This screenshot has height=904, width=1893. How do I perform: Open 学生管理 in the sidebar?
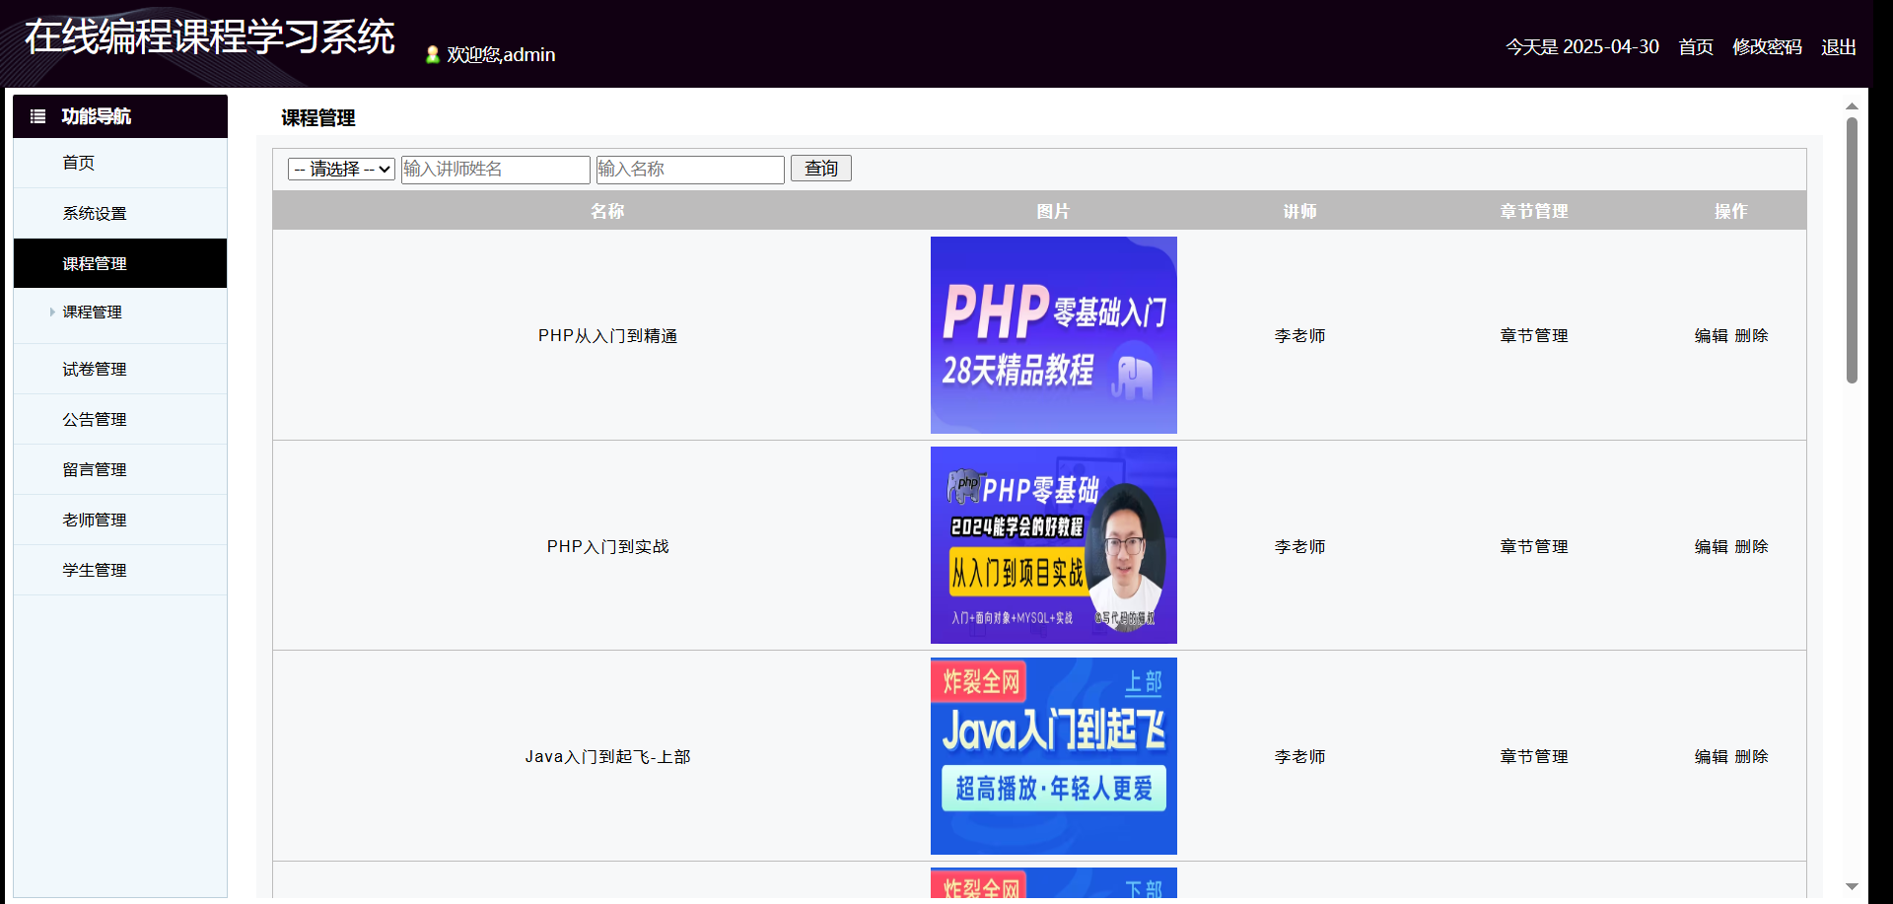[x=120, y=570]
